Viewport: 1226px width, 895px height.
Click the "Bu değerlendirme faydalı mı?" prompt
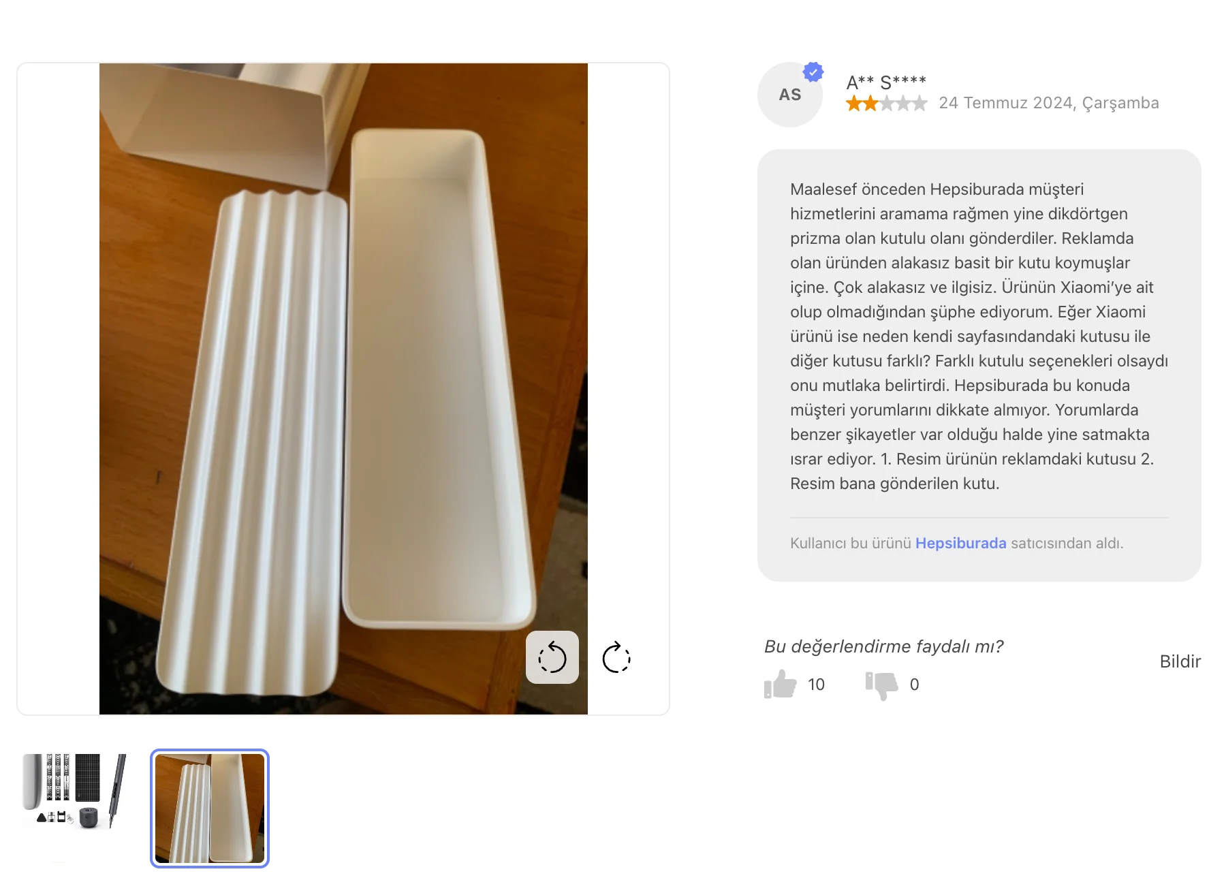coord(883,646)
